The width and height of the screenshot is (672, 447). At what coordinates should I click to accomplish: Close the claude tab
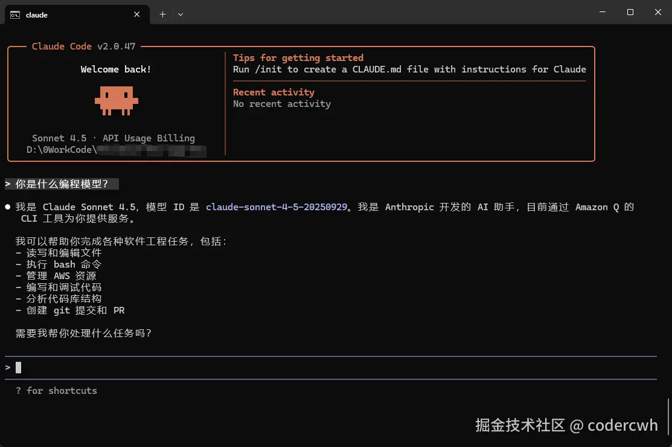click(x=136, y=14)
